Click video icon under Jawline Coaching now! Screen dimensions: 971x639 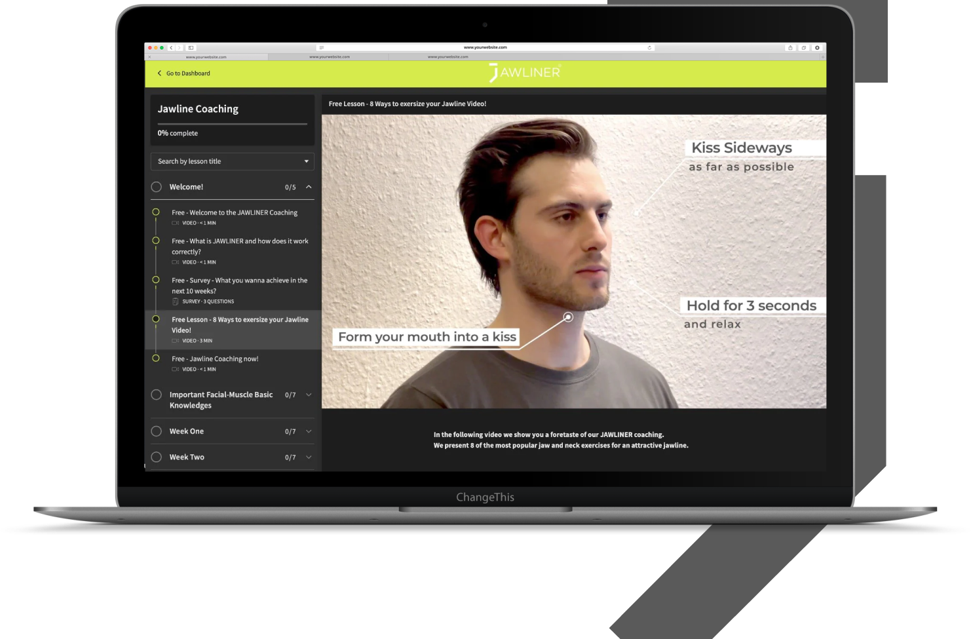[x=175, y=370]
